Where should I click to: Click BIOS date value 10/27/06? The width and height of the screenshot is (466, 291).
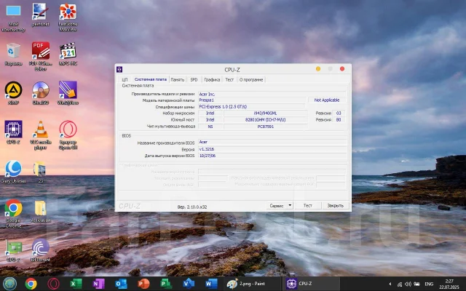(x=272, y=156)
